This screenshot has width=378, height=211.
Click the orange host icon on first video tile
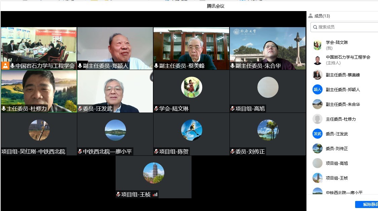[5, 66]
